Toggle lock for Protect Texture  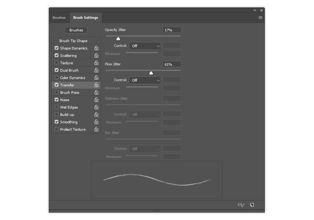(x=96, y=129)
